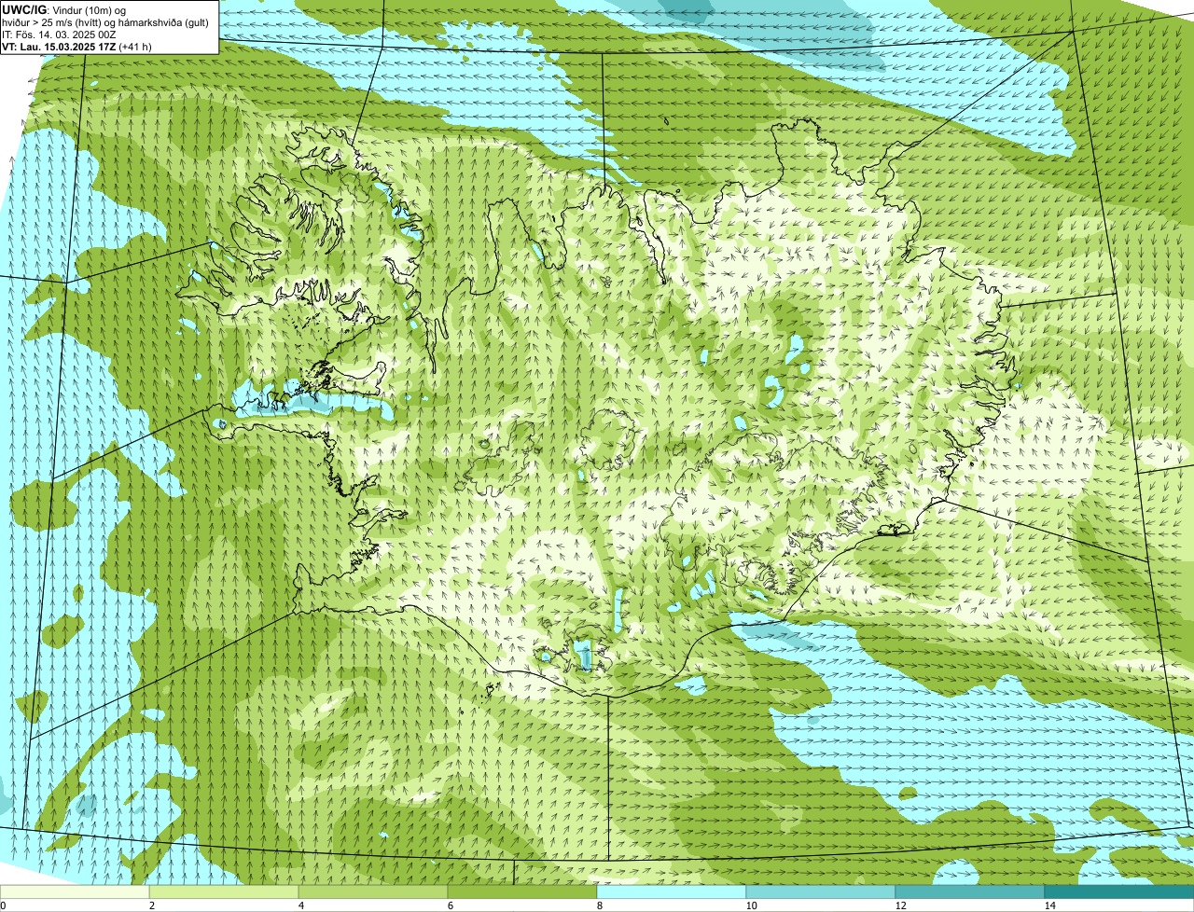
Task: Click the scale label "8"
Action: (599, 905)
